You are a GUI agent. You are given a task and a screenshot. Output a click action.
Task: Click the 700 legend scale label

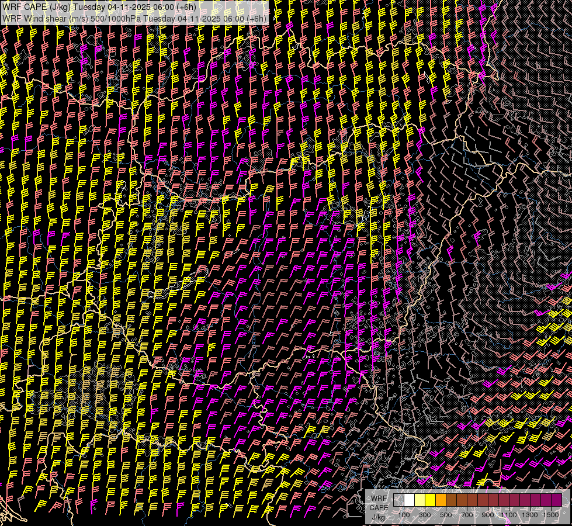467,514
